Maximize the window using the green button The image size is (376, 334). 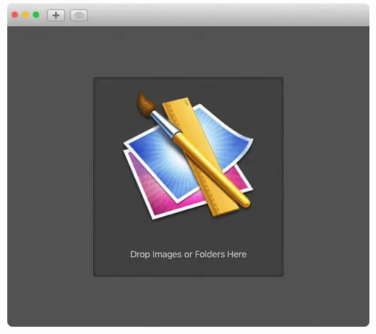(36, 15)
